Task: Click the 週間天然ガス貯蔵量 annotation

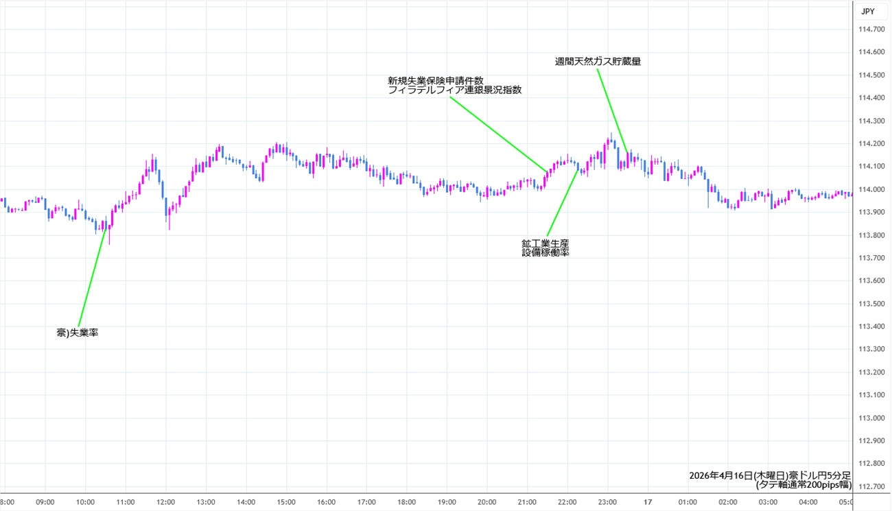Action: click(598, 61)
